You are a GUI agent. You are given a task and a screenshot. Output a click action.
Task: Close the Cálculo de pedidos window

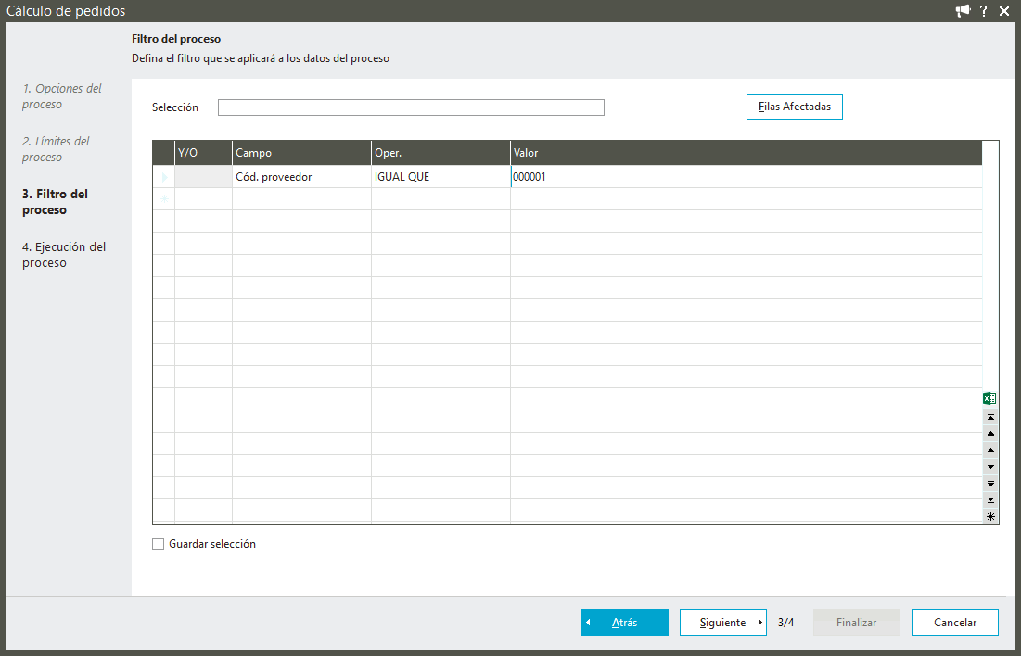click(1004, 11)
